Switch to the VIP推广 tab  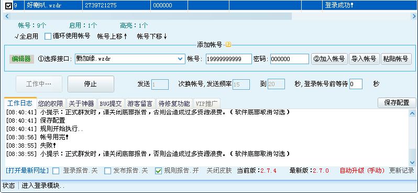[206, 103]
